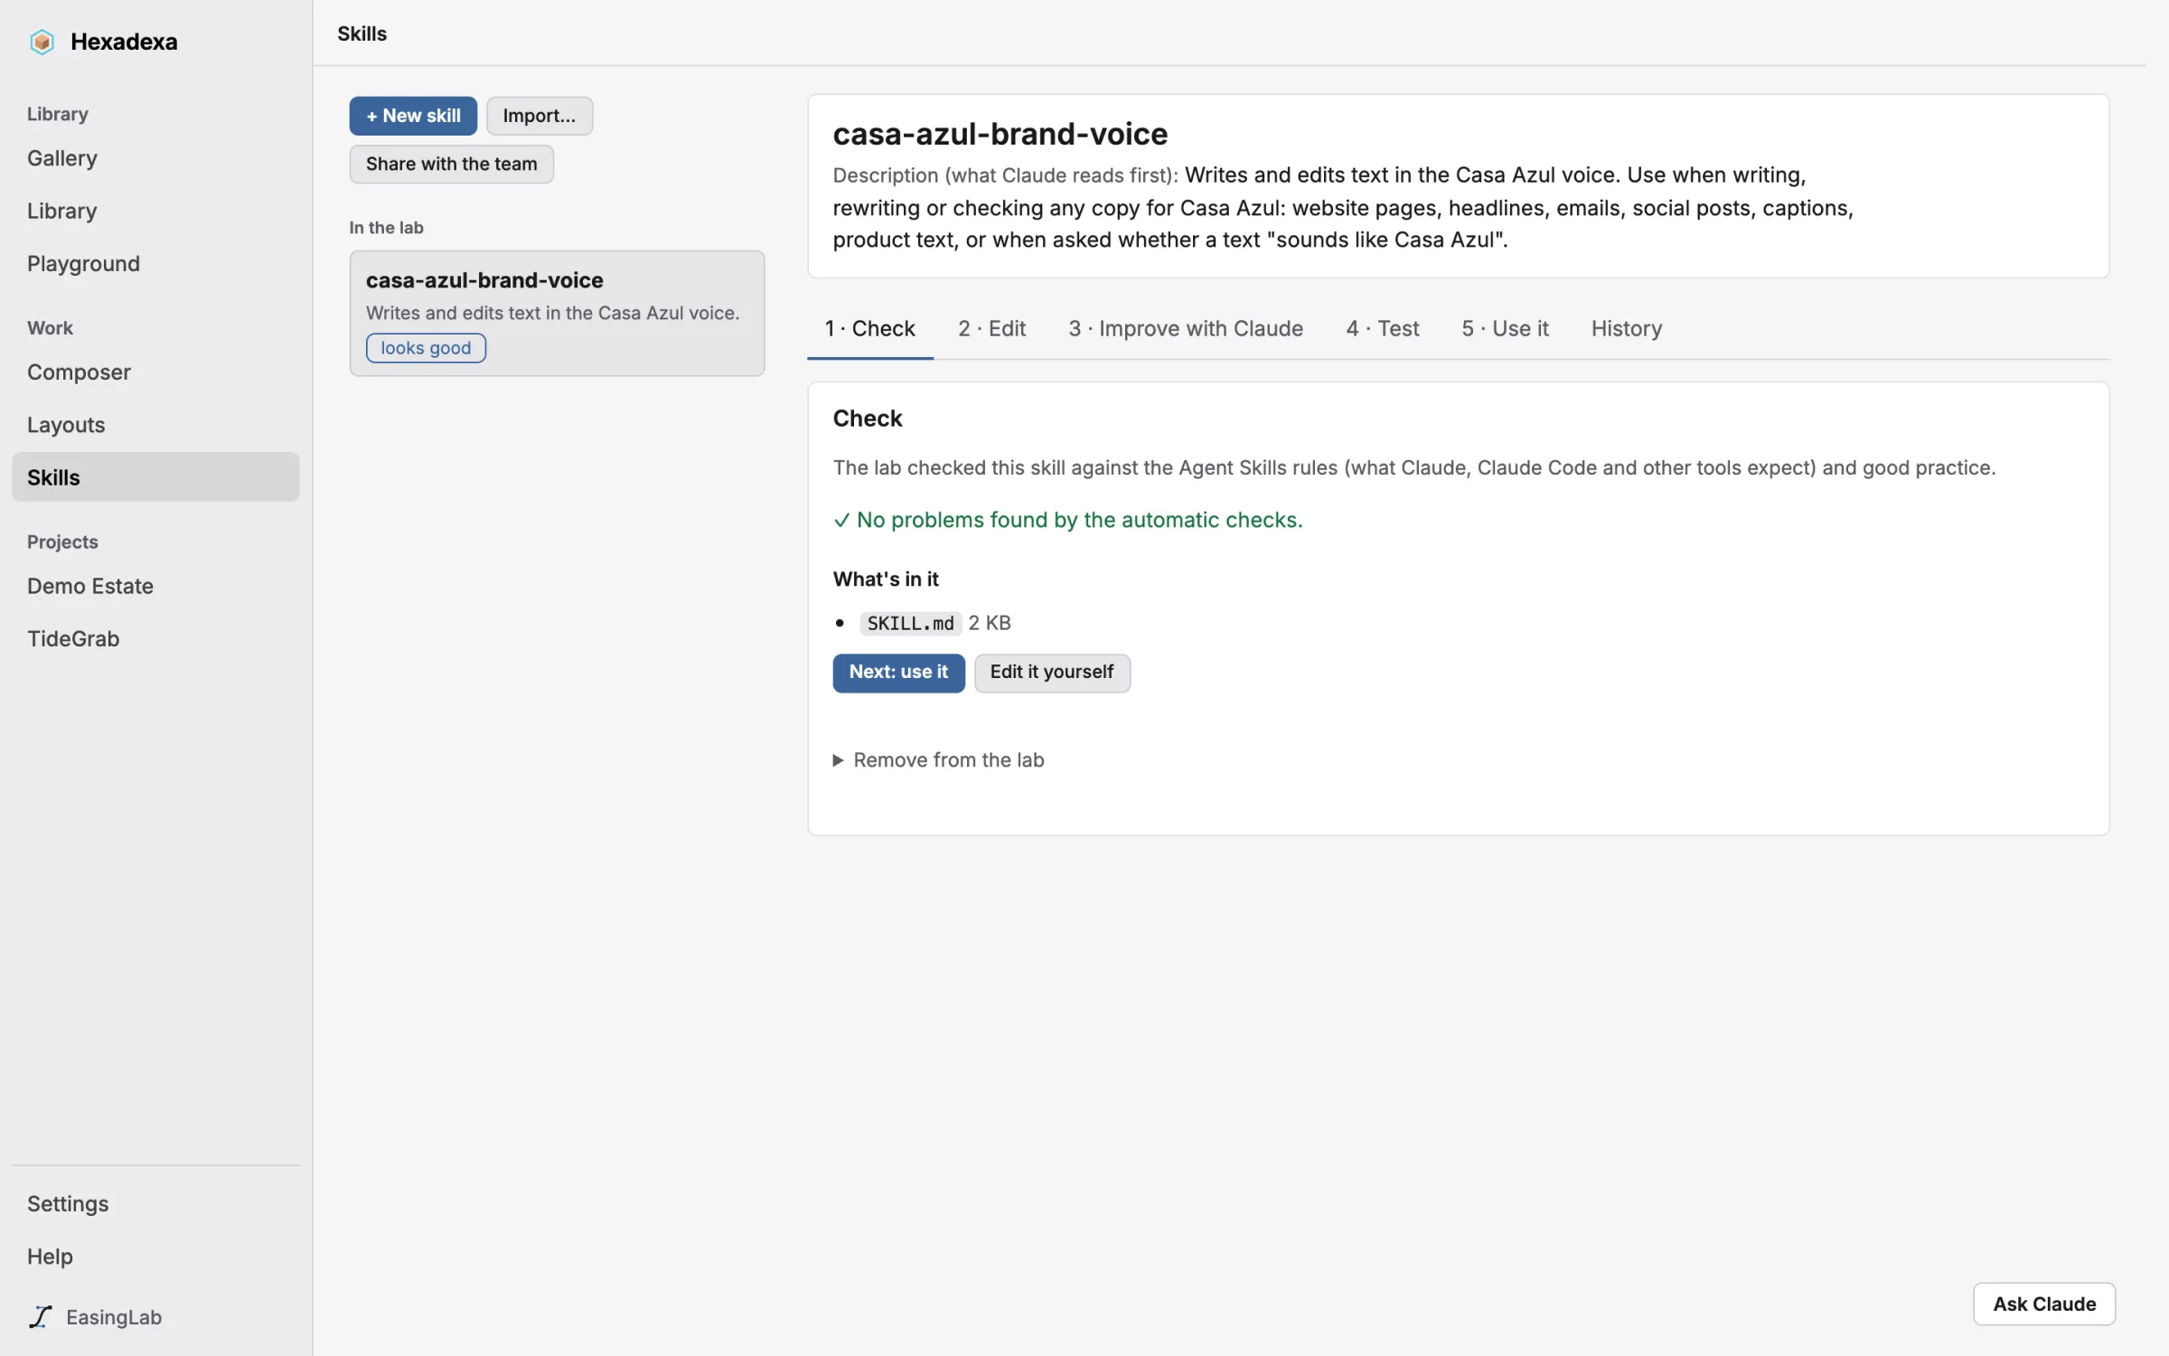2169x1356 pixels.
Task: Switch to the 2 · Edit tab
Action: 991,328
